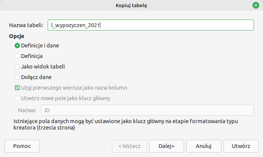Select the Definicje i dane option
Screen dimensions: 263x157
(x=37, y=46)
